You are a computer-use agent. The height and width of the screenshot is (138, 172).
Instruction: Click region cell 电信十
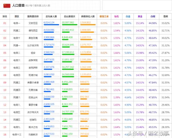[x=17, y=38]
